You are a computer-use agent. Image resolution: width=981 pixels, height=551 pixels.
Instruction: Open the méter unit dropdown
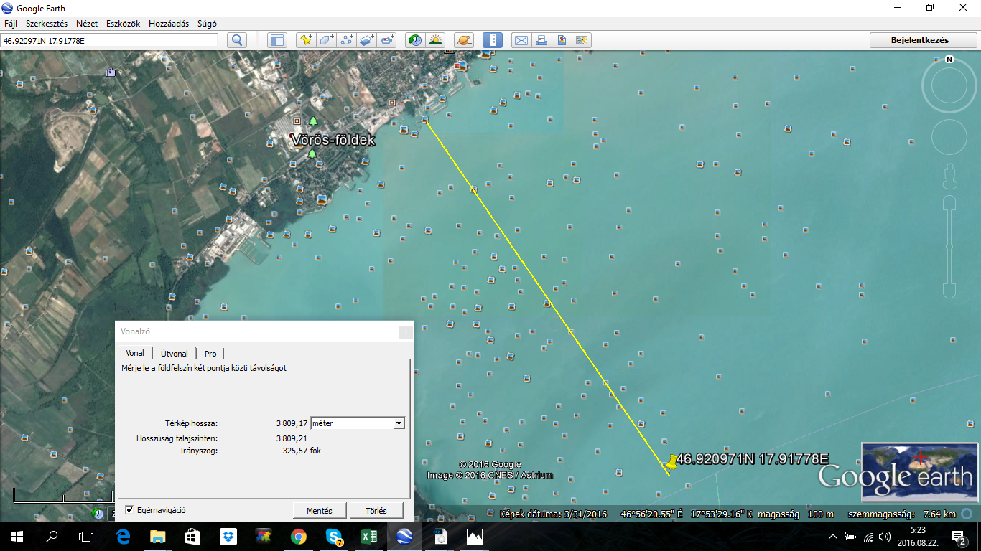[x=358, y=423]
